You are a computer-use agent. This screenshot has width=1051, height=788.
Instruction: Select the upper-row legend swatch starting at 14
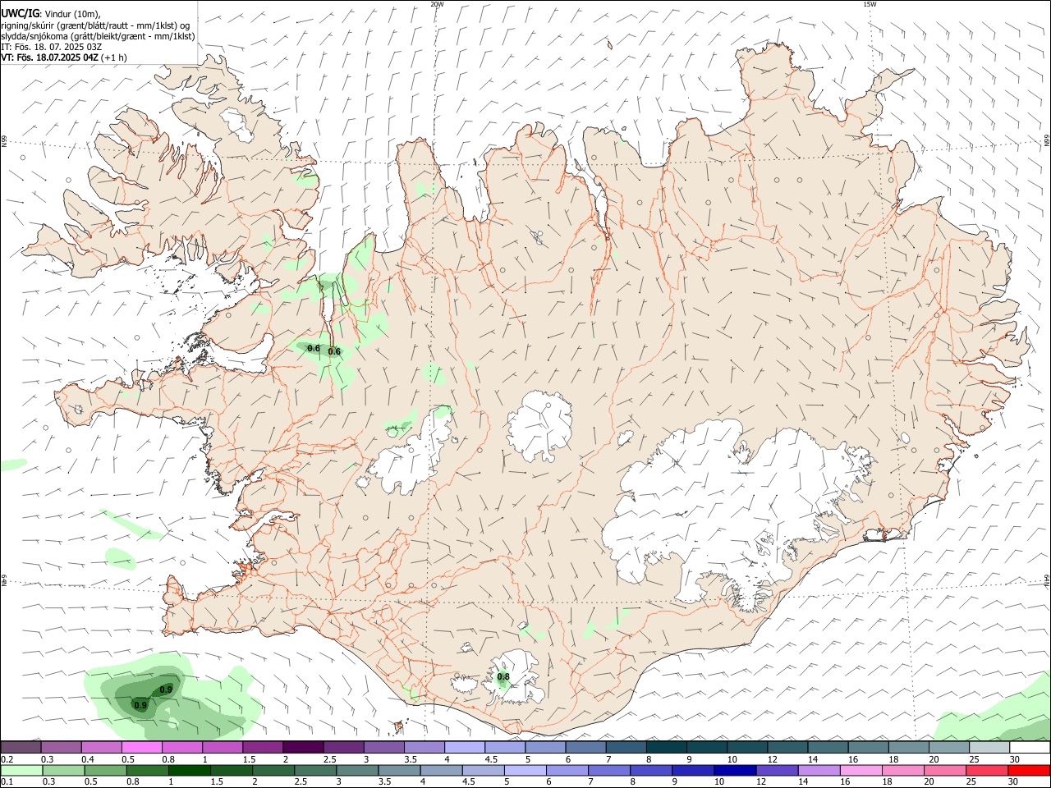(x=827, y=747)
